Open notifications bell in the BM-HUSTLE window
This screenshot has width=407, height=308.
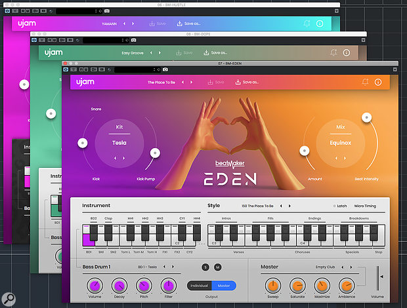[x=307, y=24]
